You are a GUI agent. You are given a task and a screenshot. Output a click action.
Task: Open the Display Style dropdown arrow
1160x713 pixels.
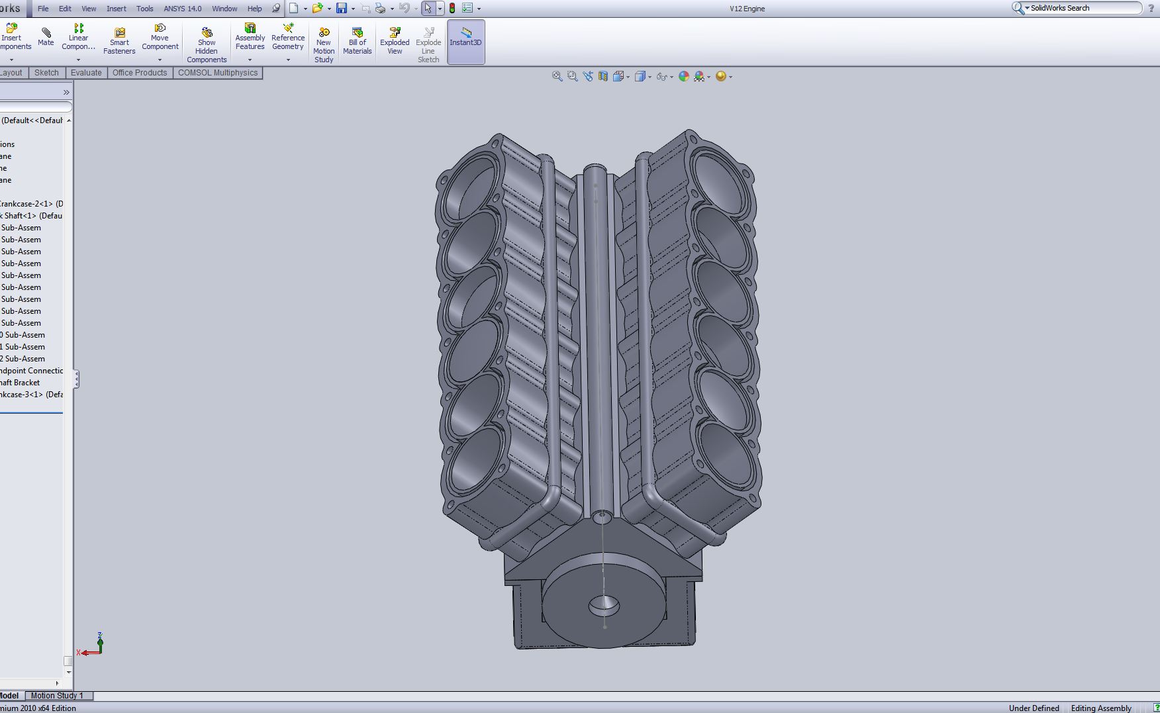click(x=650, y=77)
